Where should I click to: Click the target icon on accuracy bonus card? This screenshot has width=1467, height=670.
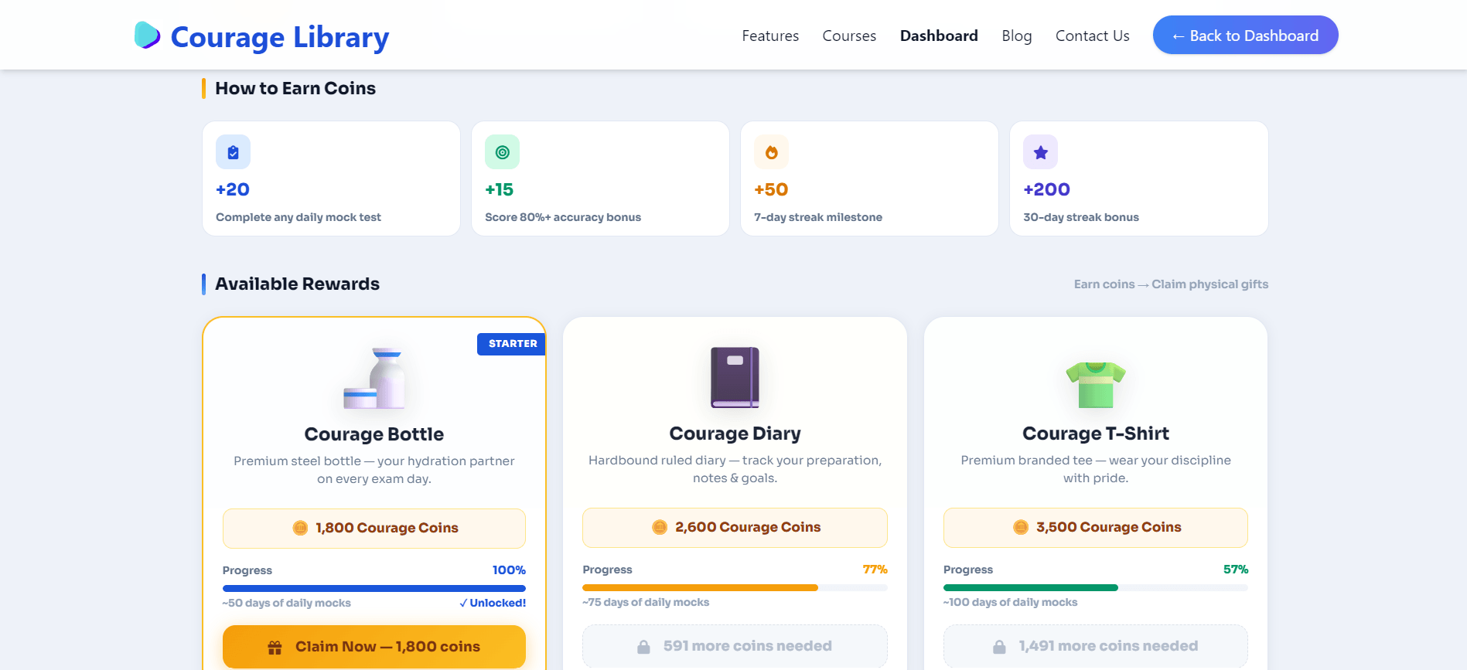click(502, 152)
